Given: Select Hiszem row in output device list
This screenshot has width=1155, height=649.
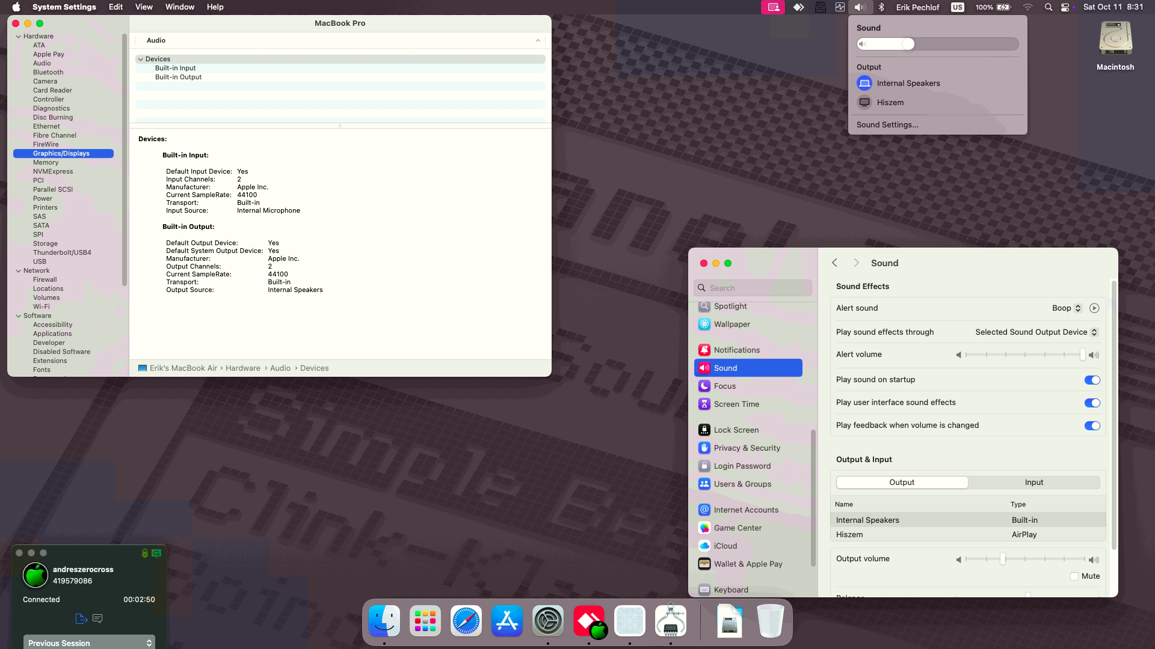Looking at the screenshot, I should tap(968, 535).
